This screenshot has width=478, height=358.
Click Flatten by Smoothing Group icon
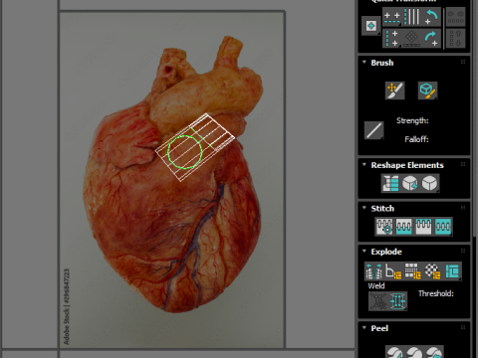[x=413, y=271]
